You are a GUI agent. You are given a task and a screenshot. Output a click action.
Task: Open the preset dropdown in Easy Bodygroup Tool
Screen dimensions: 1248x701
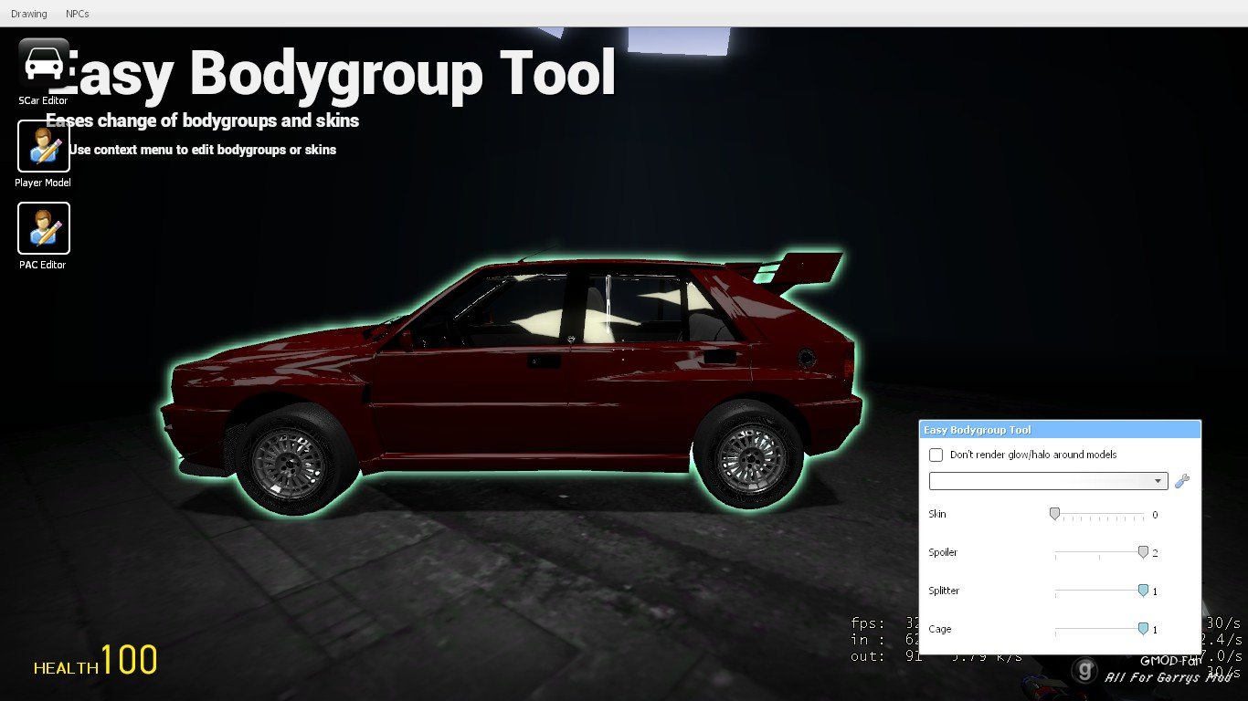coord(1048,481)
